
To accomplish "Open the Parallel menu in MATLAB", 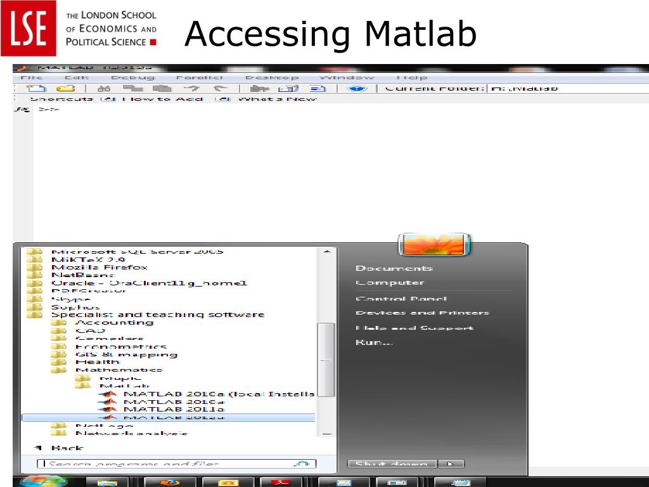I will (x=200, y=77).
